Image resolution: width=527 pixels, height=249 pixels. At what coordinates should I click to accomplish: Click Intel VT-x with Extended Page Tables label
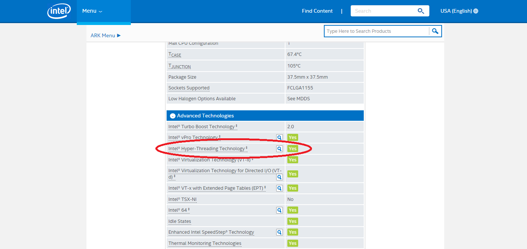pos(217,188)
